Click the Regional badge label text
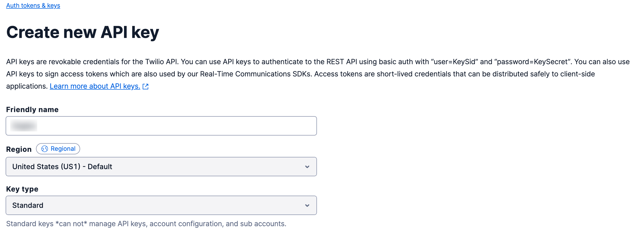640x243 pixels. tap(63, 149)
